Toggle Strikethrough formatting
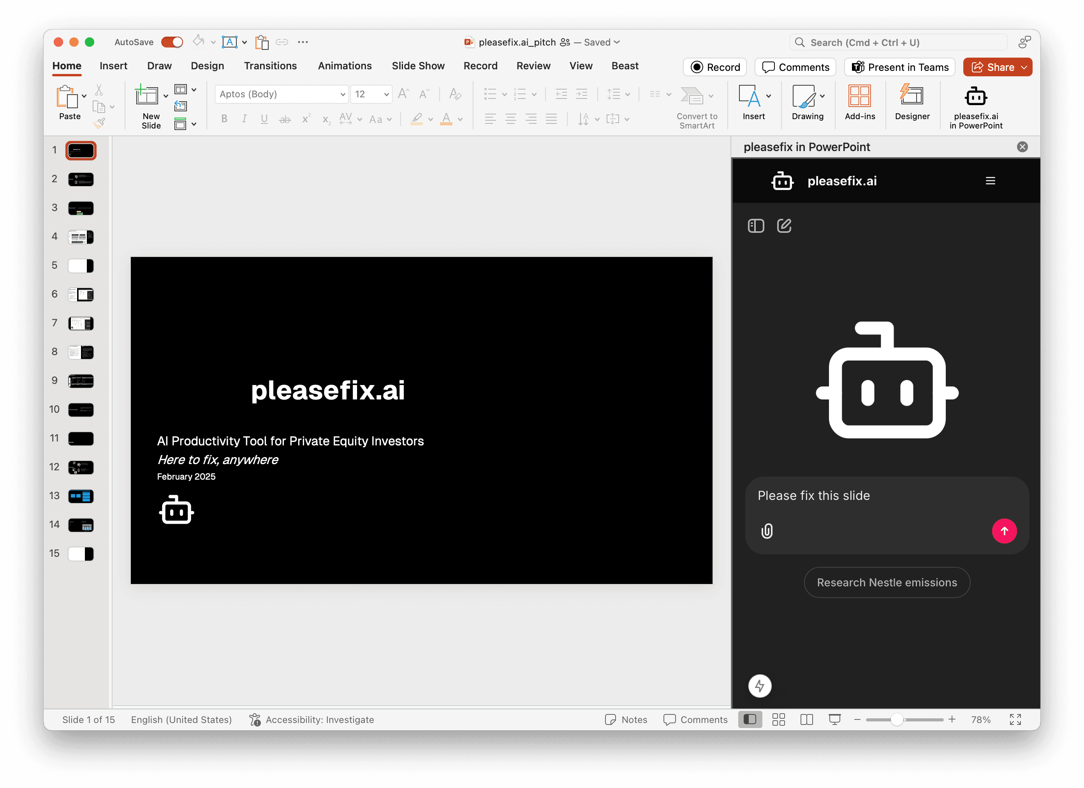 (285, 120)
